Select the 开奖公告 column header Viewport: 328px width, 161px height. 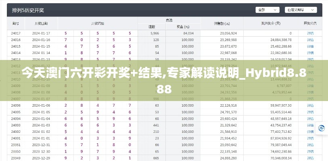pyautogui.click(x=310, y=23)
